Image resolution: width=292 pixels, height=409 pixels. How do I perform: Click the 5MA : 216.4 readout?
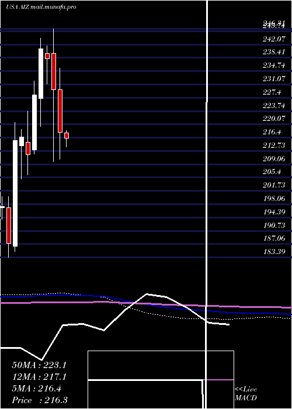point(37,389)
